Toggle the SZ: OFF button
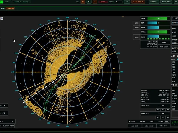The width and height of the screenshot is (178, 133). point(163,126)
